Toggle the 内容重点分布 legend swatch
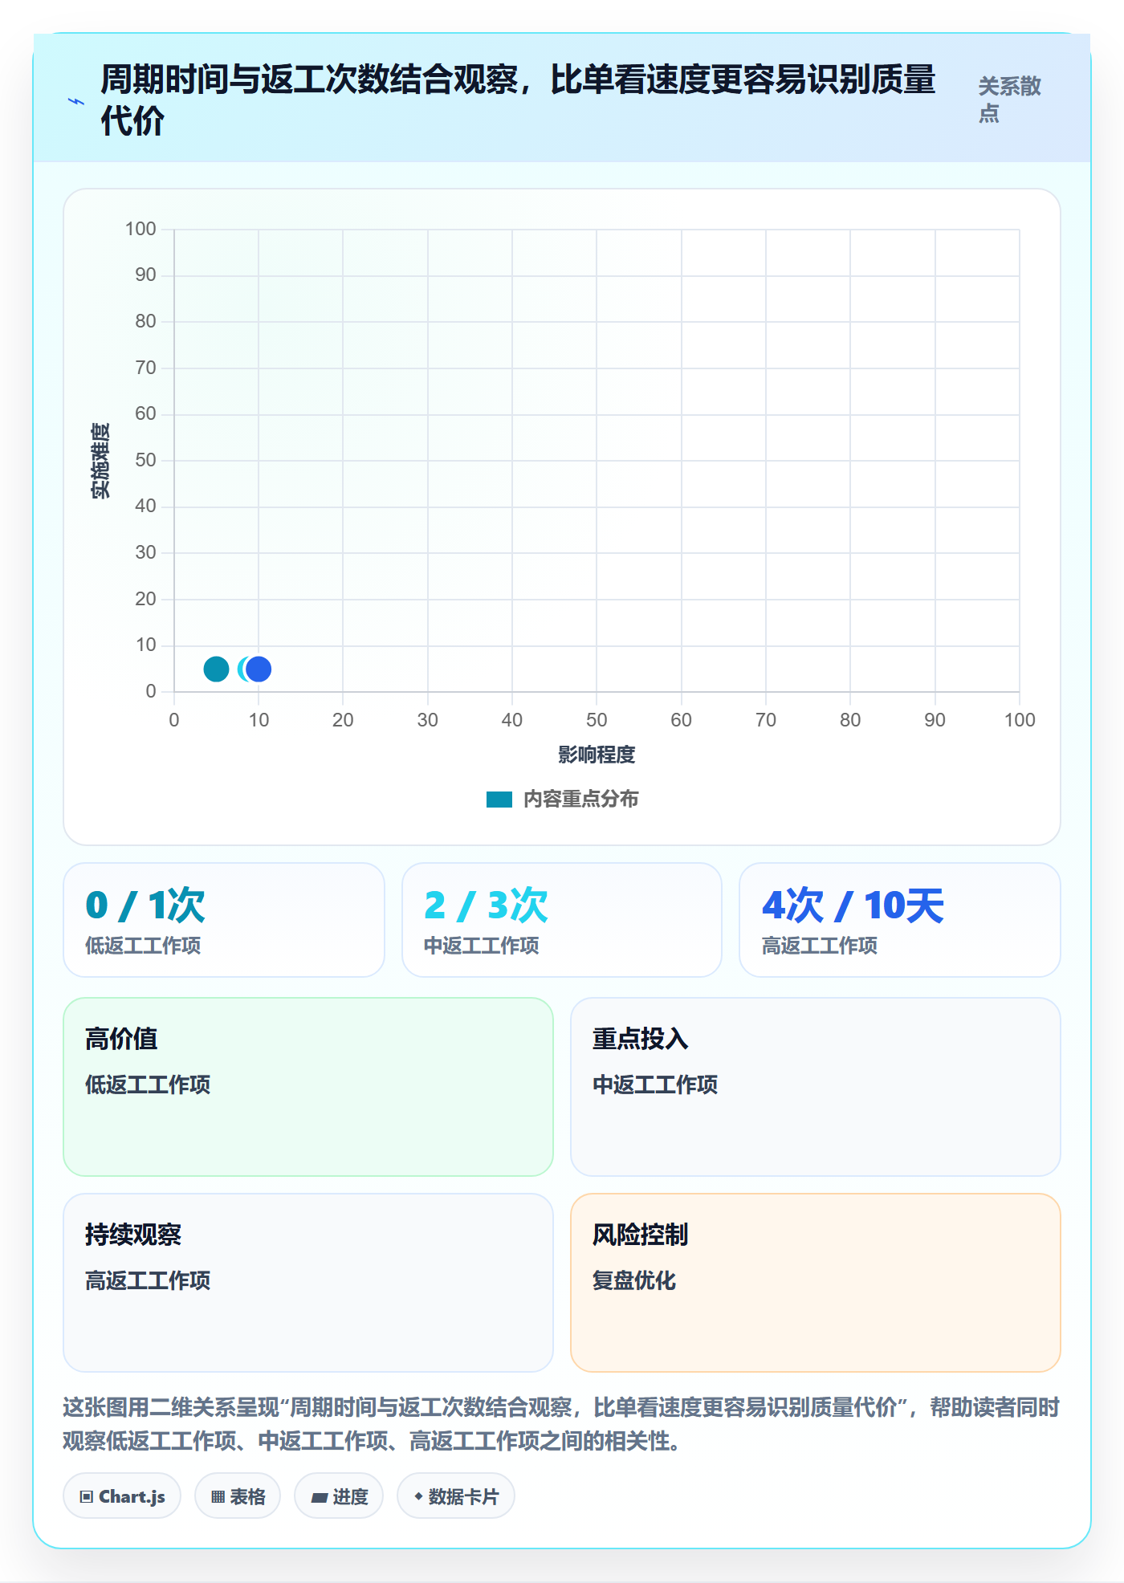This screenshot has height=1583, width=1124. click(x=499, y=800)
